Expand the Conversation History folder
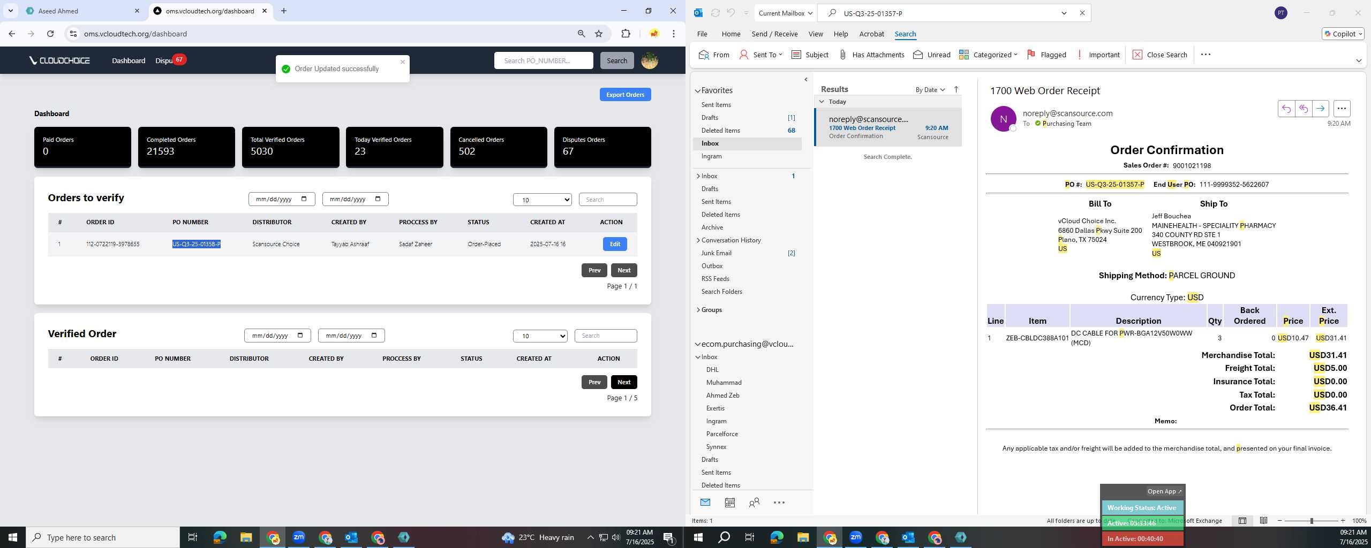This screenshot has width=1371, height=548. 698,240
